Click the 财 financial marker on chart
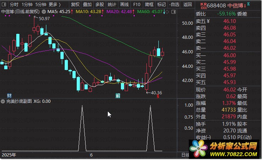Image resolution: width=263 pixels, height=160 pixels. (9, 96)
